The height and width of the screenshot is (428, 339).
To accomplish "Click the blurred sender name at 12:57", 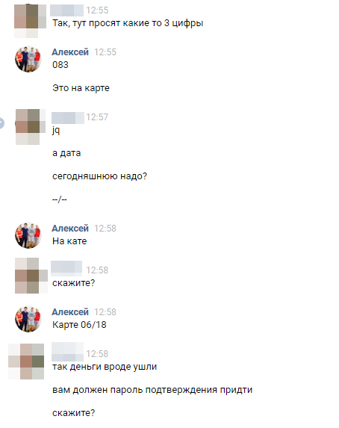I will pos(68,118).
